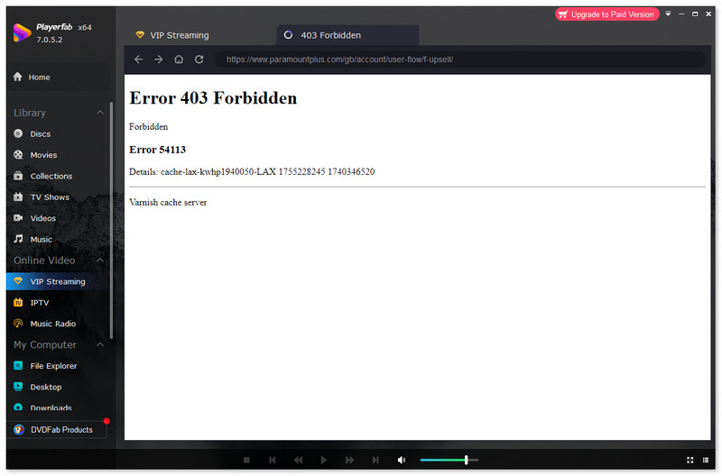Click the Error 403 Forbidden heading
The image size is (722, 476).
click(213, 98)
